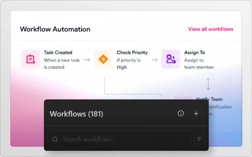Focus the Search workflows input field
Screen dimensions: 252x157
(x=120, y=139)
